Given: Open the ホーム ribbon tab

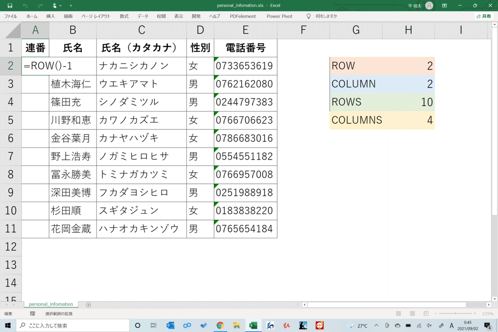Looking at the screenshot, I should [x=32, y=16].
